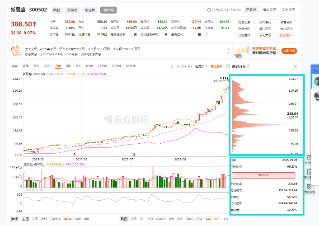The width and height of the screenshot is (319, 226).
Task: Switch to the 日K daily chart tab
Action: click(59, 66)
